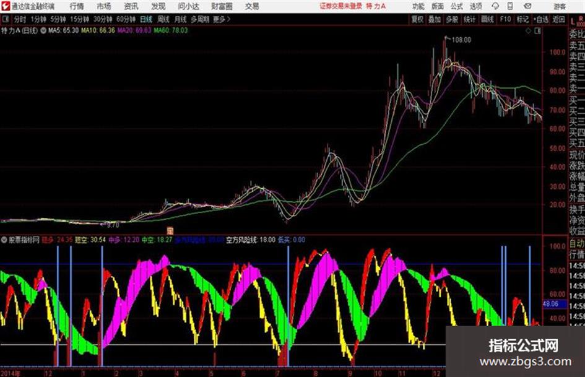Click the MA20: 69.63 label
585x377 pixels.
coord(134,30)
